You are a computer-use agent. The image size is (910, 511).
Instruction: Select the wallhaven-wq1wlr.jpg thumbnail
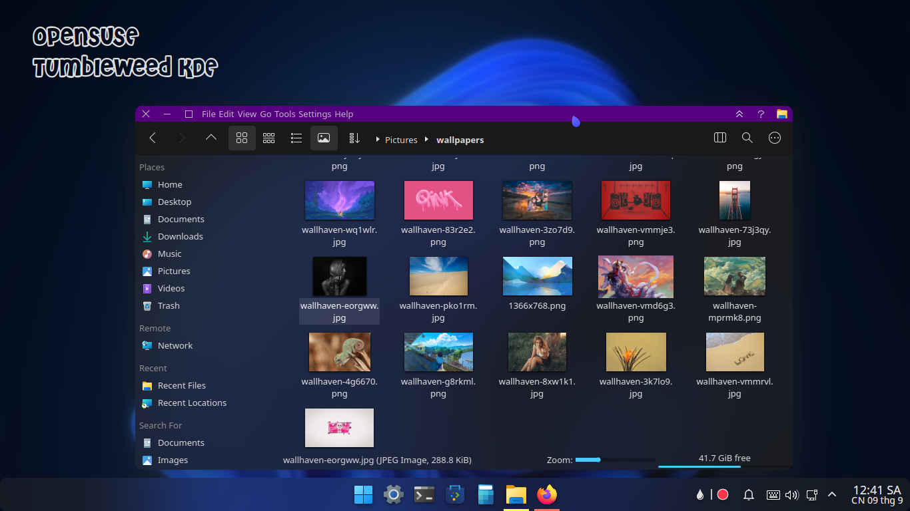pos(340,200)
